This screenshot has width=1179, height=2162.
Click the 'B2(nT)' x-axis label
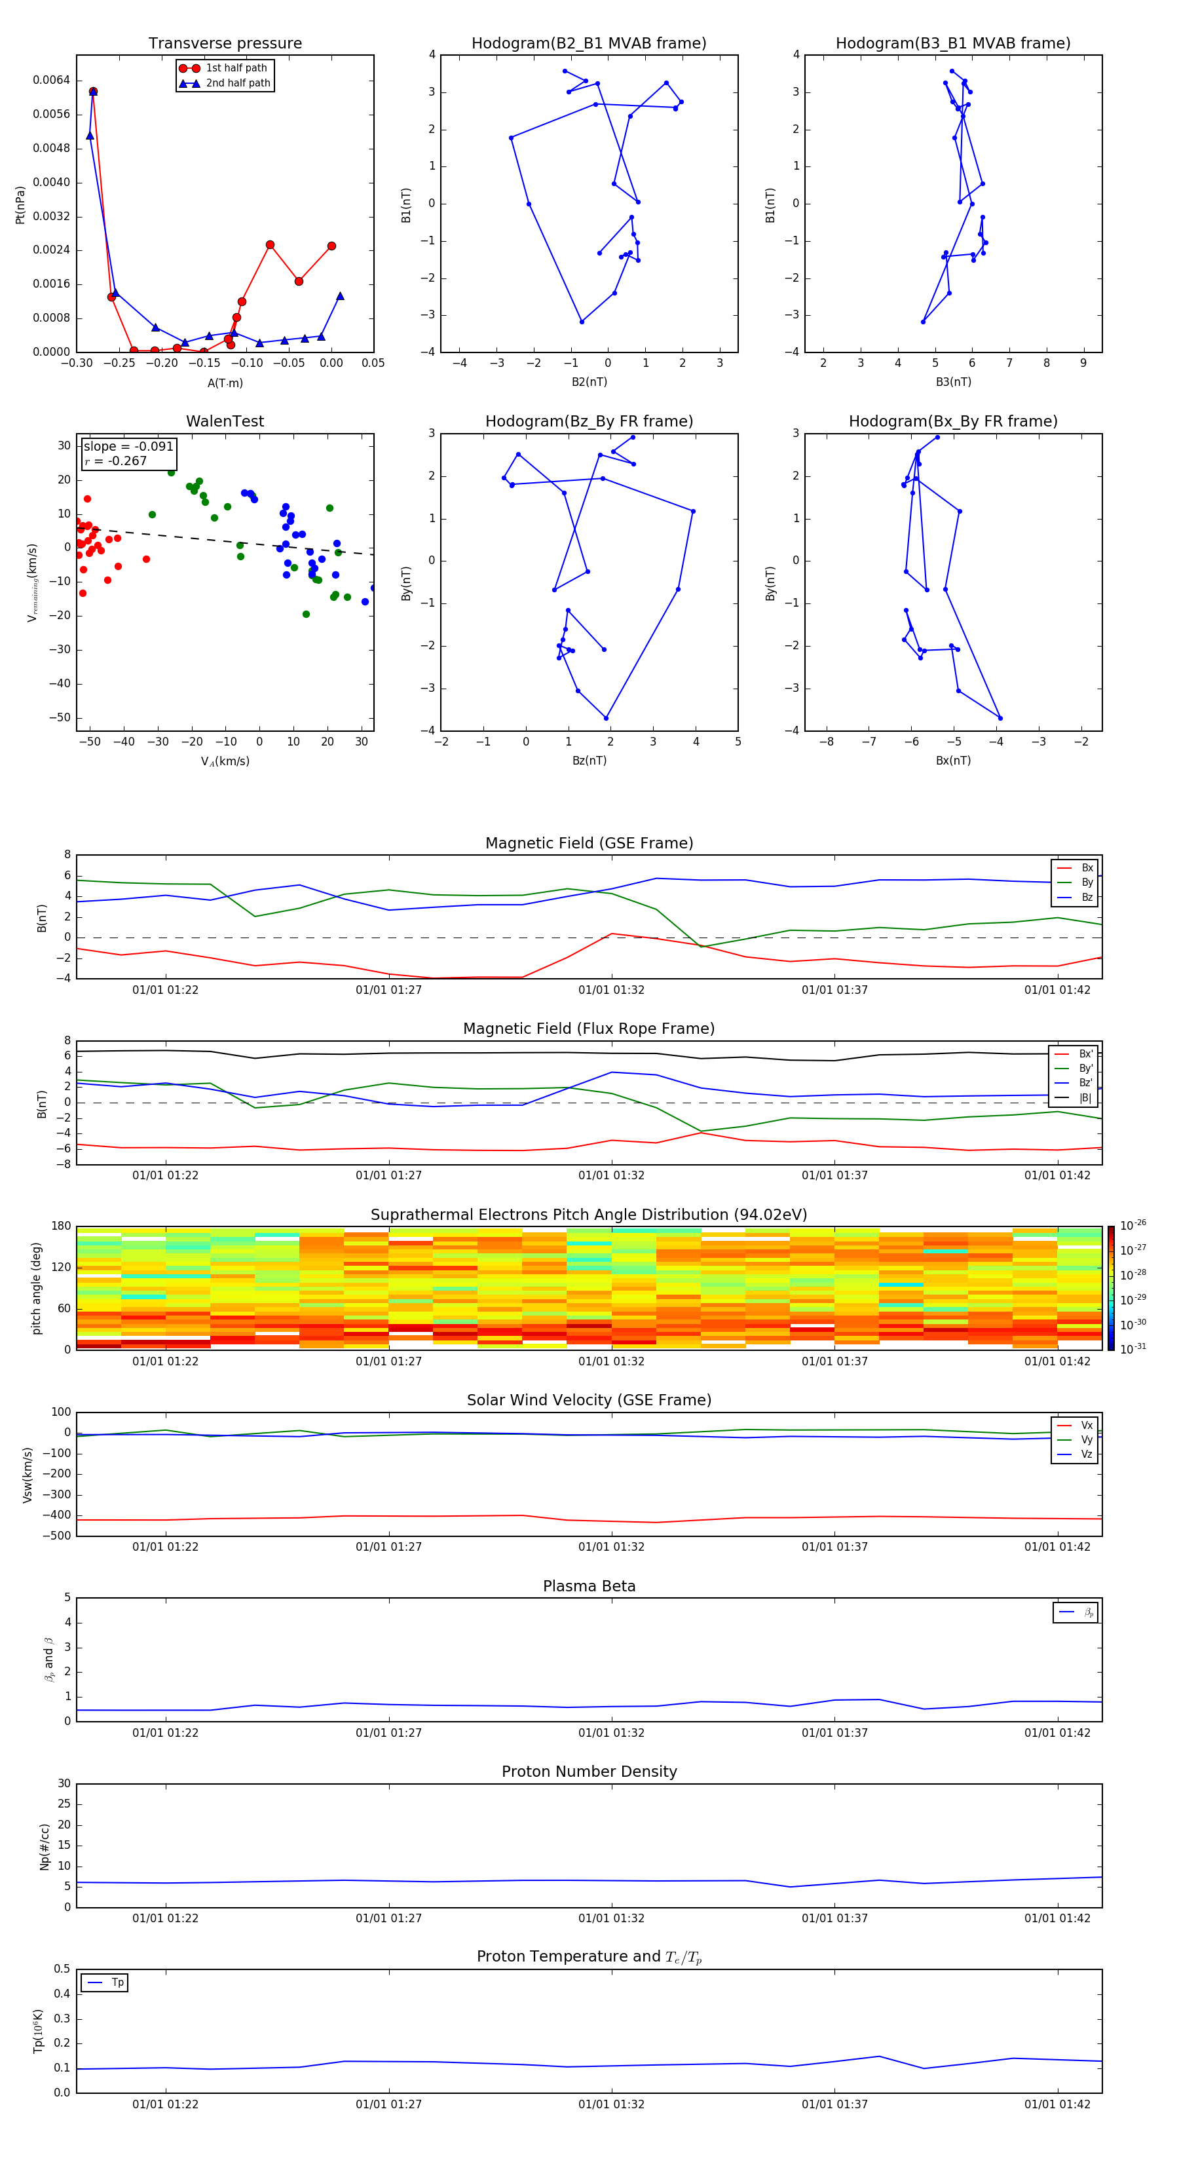[589, 382]
